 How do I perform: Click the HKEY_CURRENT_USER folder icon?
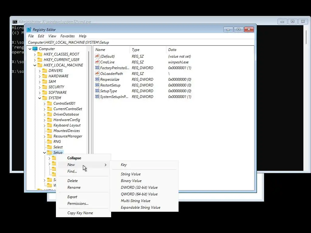(x=40, y=60)
